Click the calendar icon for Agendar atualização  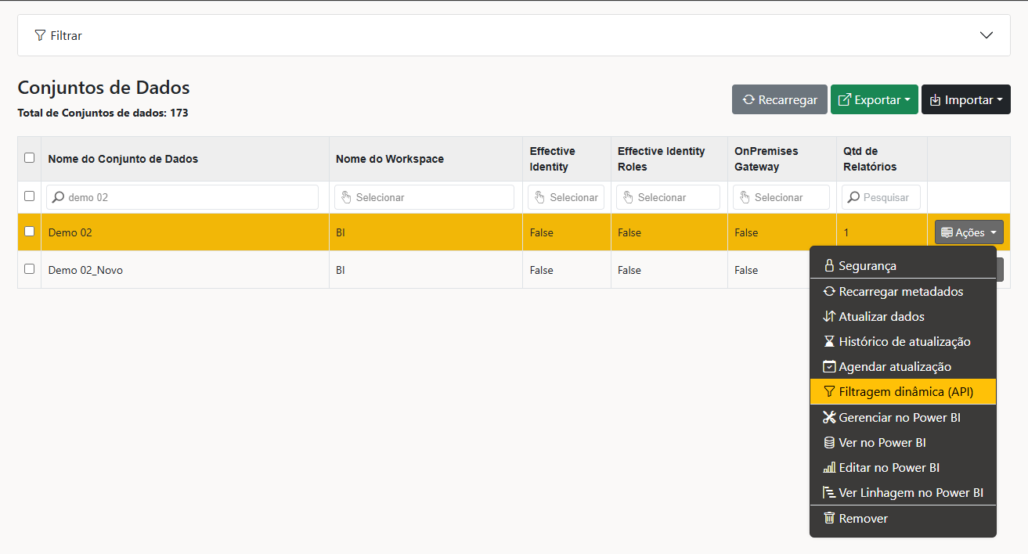coord(829,367)
